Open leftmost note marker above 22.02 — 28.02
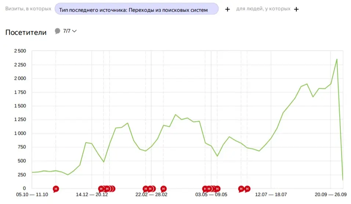The image size is (351, 204). 145,189
